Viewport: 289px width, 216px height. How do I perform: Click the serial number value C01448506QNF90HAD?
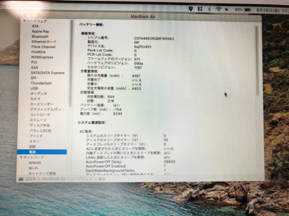coord(154,38)
